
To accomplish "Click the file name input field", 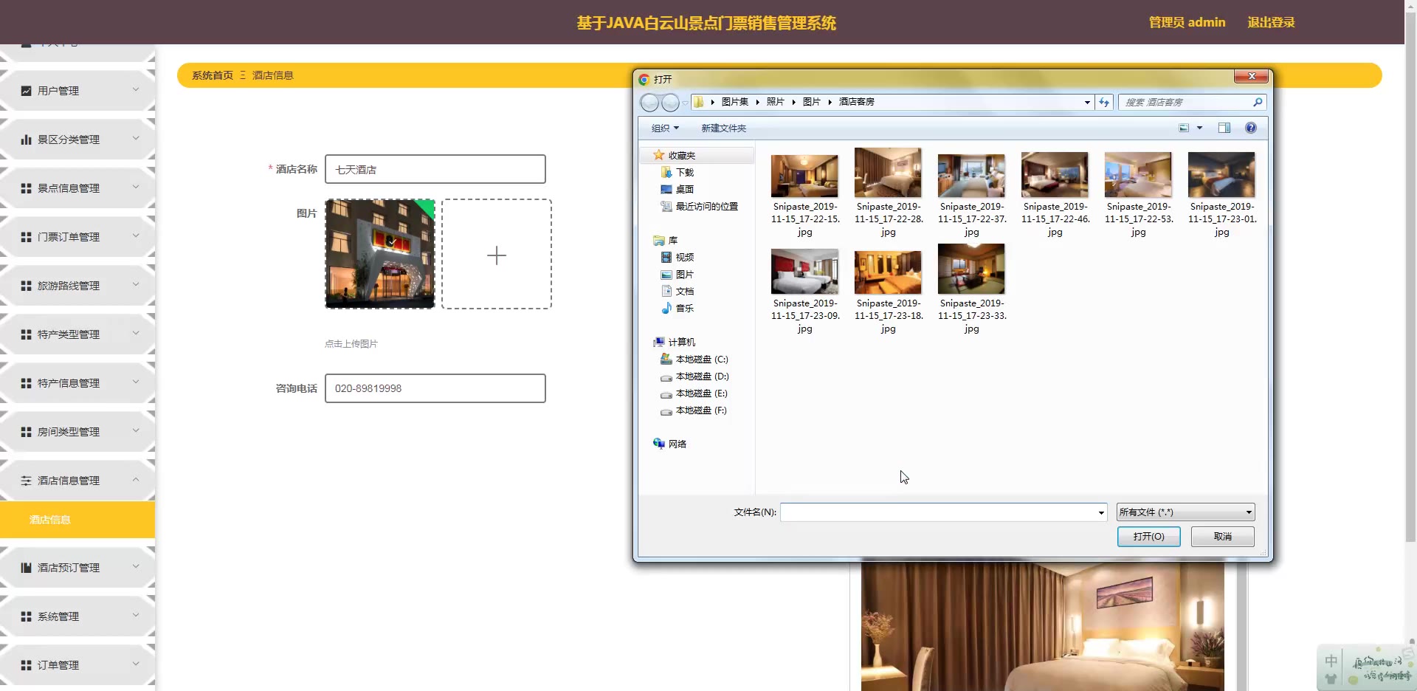I will 939,512.
